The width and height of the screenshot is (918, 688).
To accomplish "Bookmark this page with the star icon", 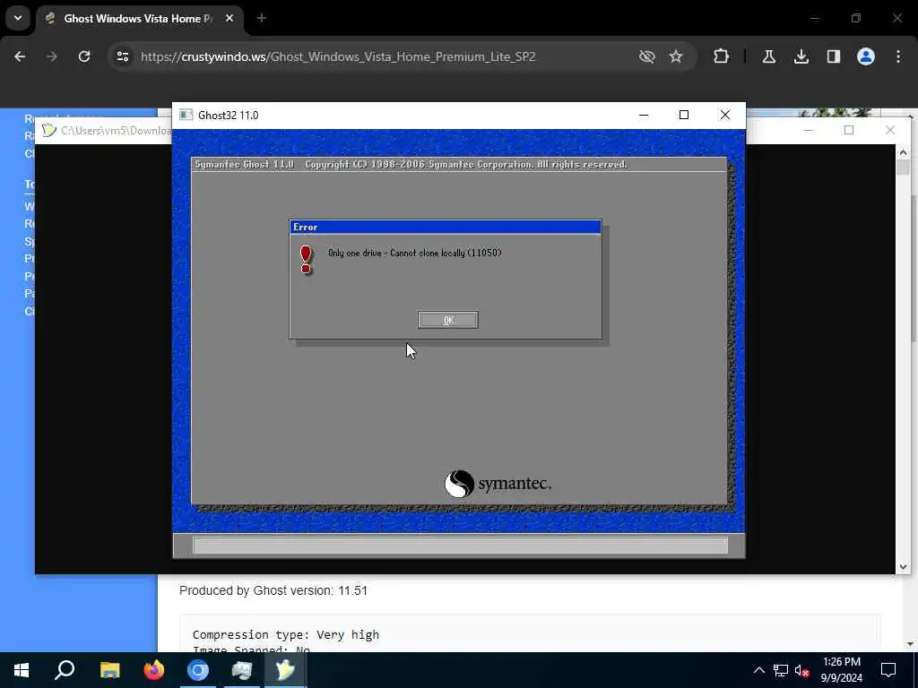I will click(x=676, y=56).
